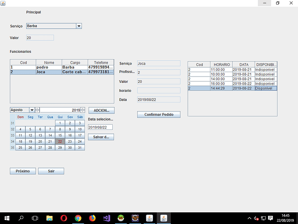Click the Próximo button
Screen dimensions: 298x224
(x=23, y=171)
